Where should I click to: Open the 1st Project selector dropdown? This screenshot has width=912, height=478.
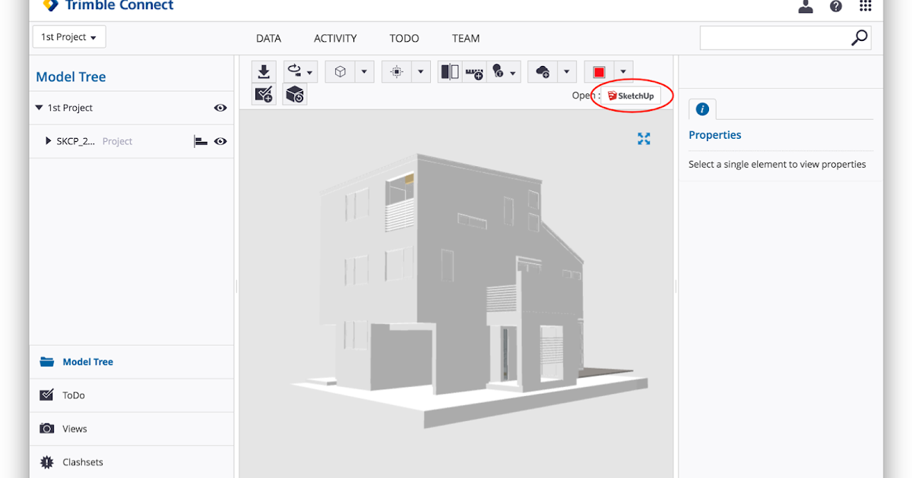(68, 36)
